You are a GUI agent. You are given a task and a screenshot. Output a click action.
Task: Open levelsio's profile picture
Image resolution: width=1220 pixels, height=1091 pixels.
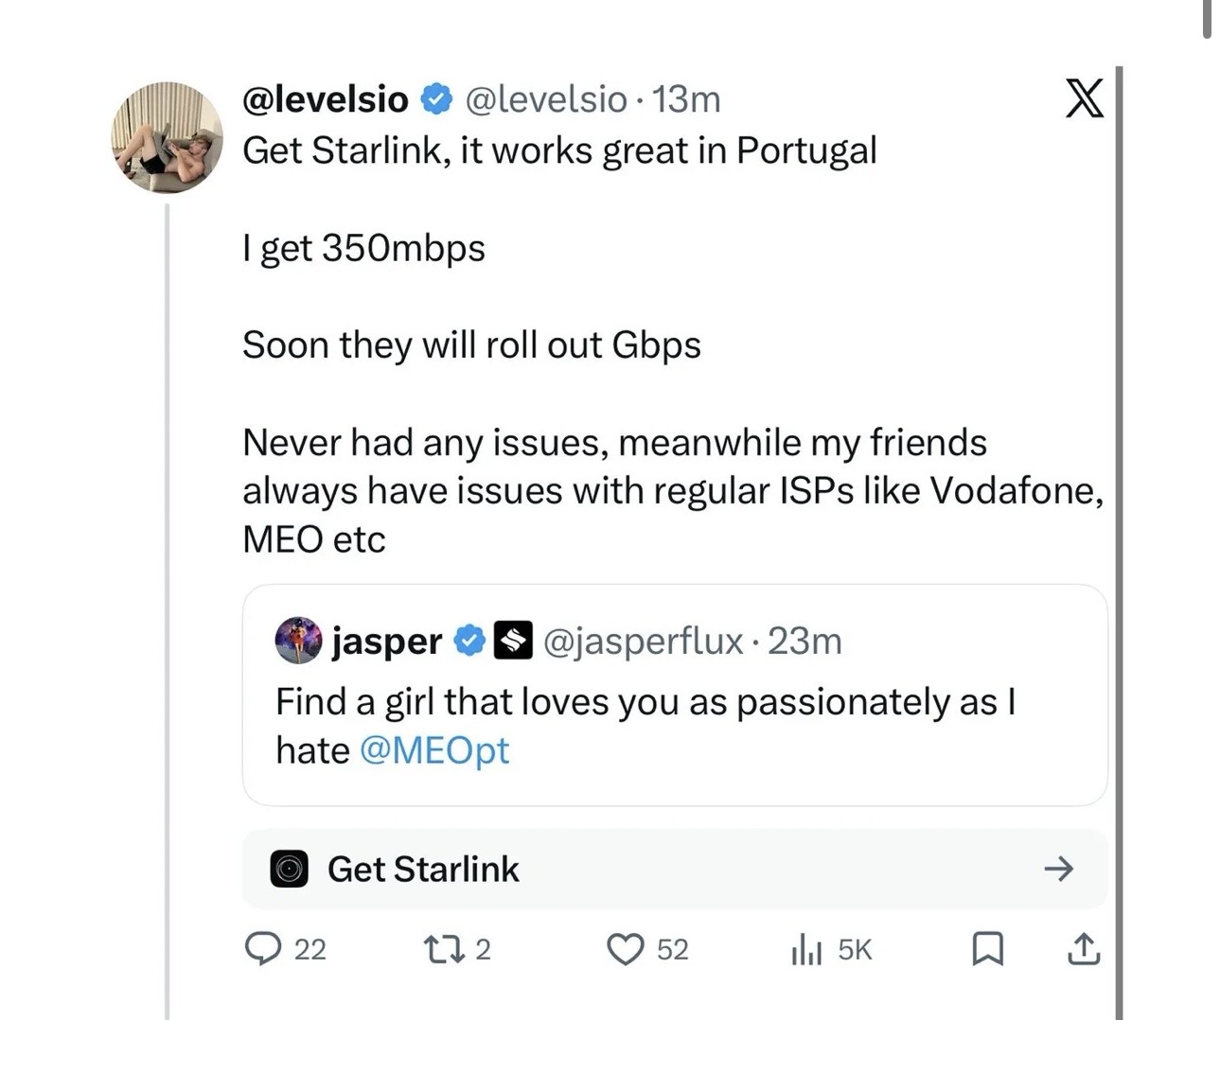coord(168,137)
